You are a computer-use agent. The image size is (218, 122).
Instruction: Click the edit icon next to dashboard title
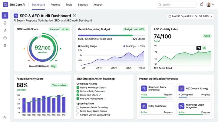(74, 16)
